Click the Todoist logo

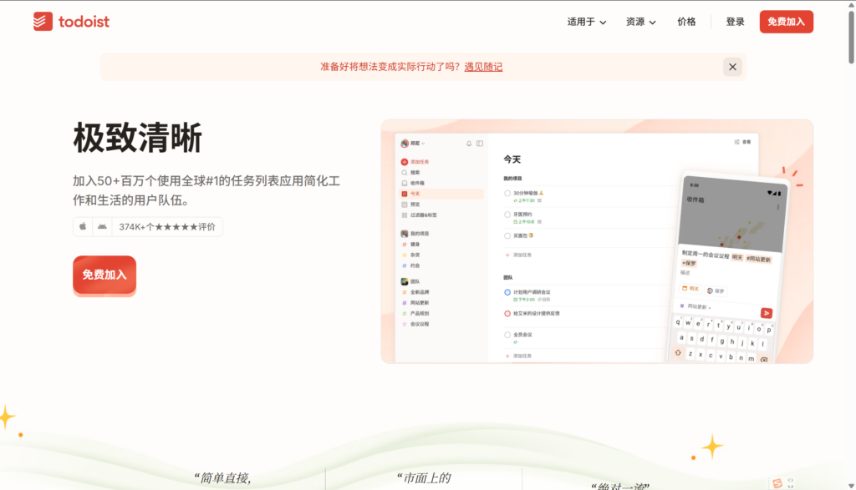click(x=71, y=22)
